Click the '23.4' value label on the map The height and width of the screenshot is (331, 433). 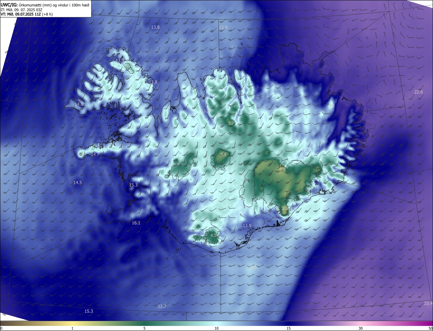428,304
